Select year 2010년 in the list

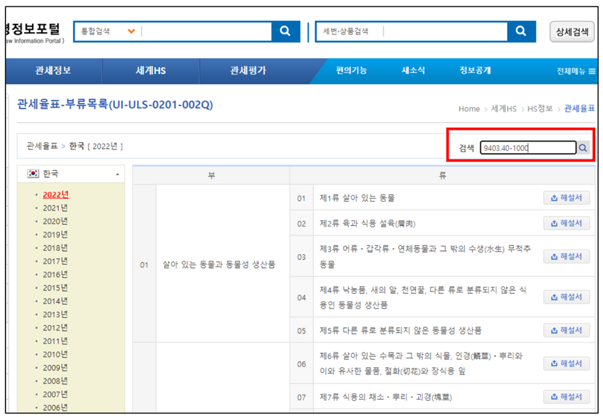point(55,354)
